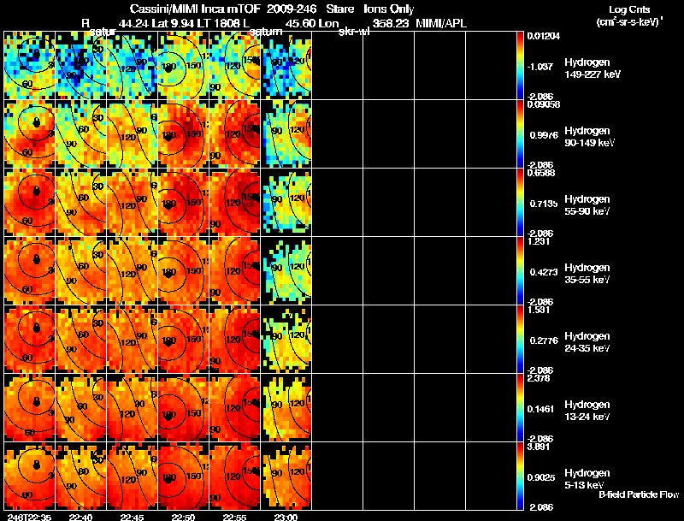
Task: Click the 'Hydrogen 5-13 keV' label
Action: pos(587,479)
